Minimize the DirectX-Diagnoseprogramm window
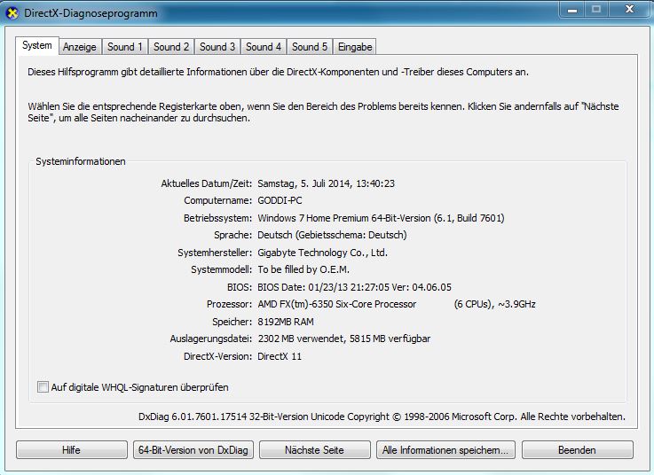The height and width of the screenshot is (475, 654). click(x=572, y=10)
